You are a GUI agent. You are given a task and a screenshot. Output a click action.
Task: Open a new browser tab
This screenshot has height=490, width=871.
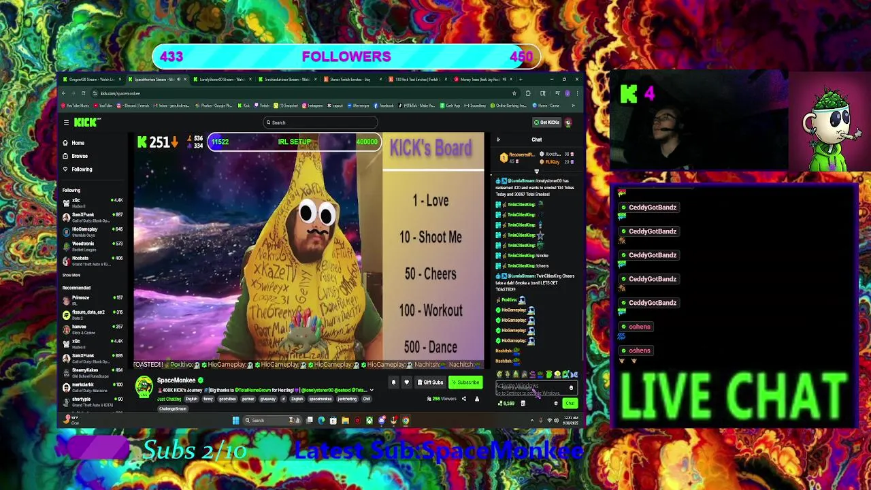tap(521, 79)
